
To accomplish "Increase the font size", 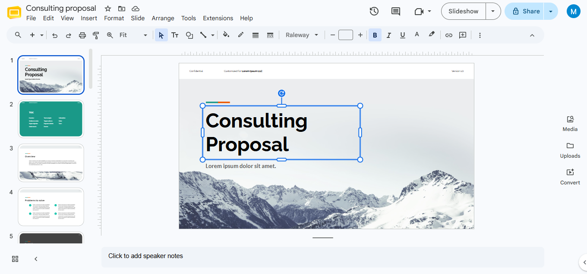I will pyautogui.click(x=360, y=35).
